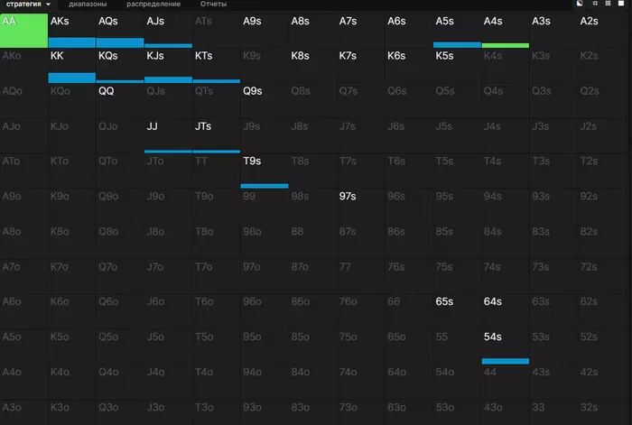The width and height of the screenshot is (632, 425).
Task: Pick the JTs hand cell
Action: tap(217, 135)
